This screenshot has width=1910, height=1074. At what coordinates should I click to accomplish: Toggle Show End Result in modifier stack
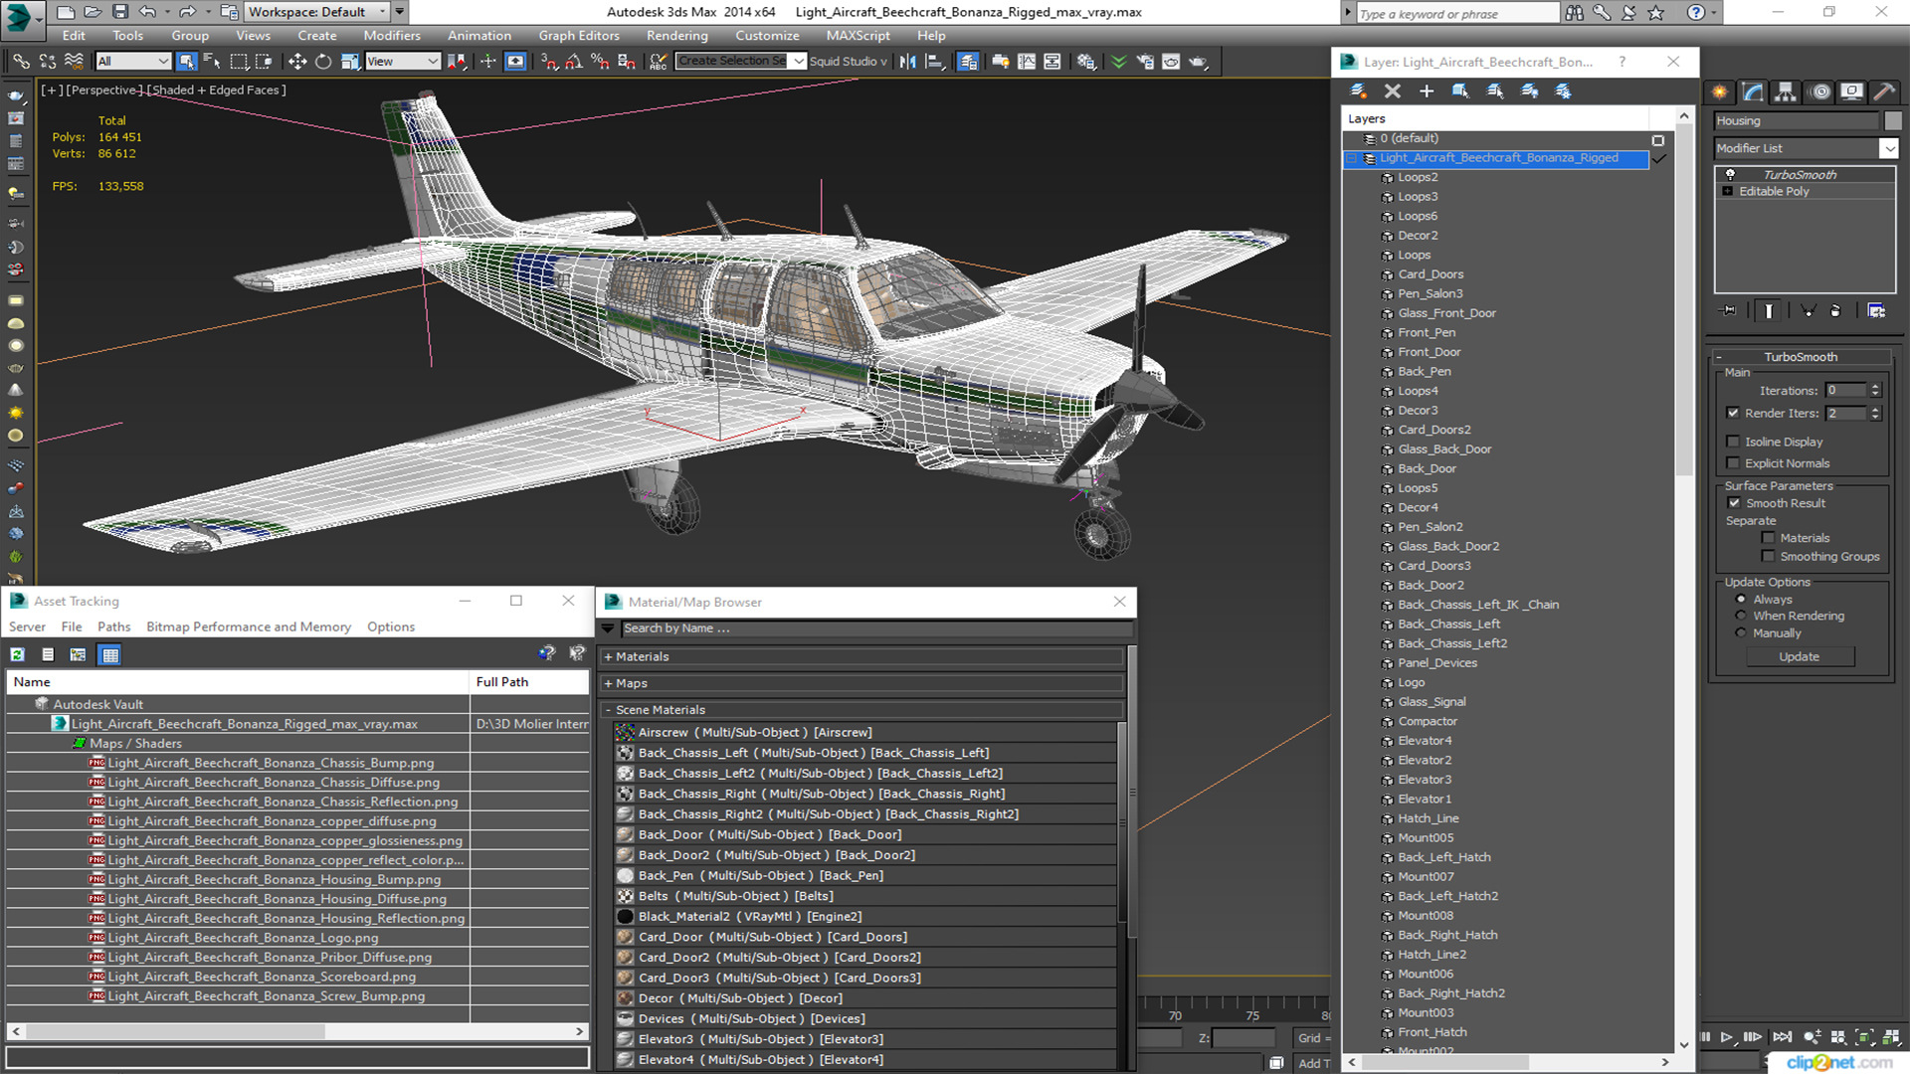pyautogui.click(x=1769, y=311)
